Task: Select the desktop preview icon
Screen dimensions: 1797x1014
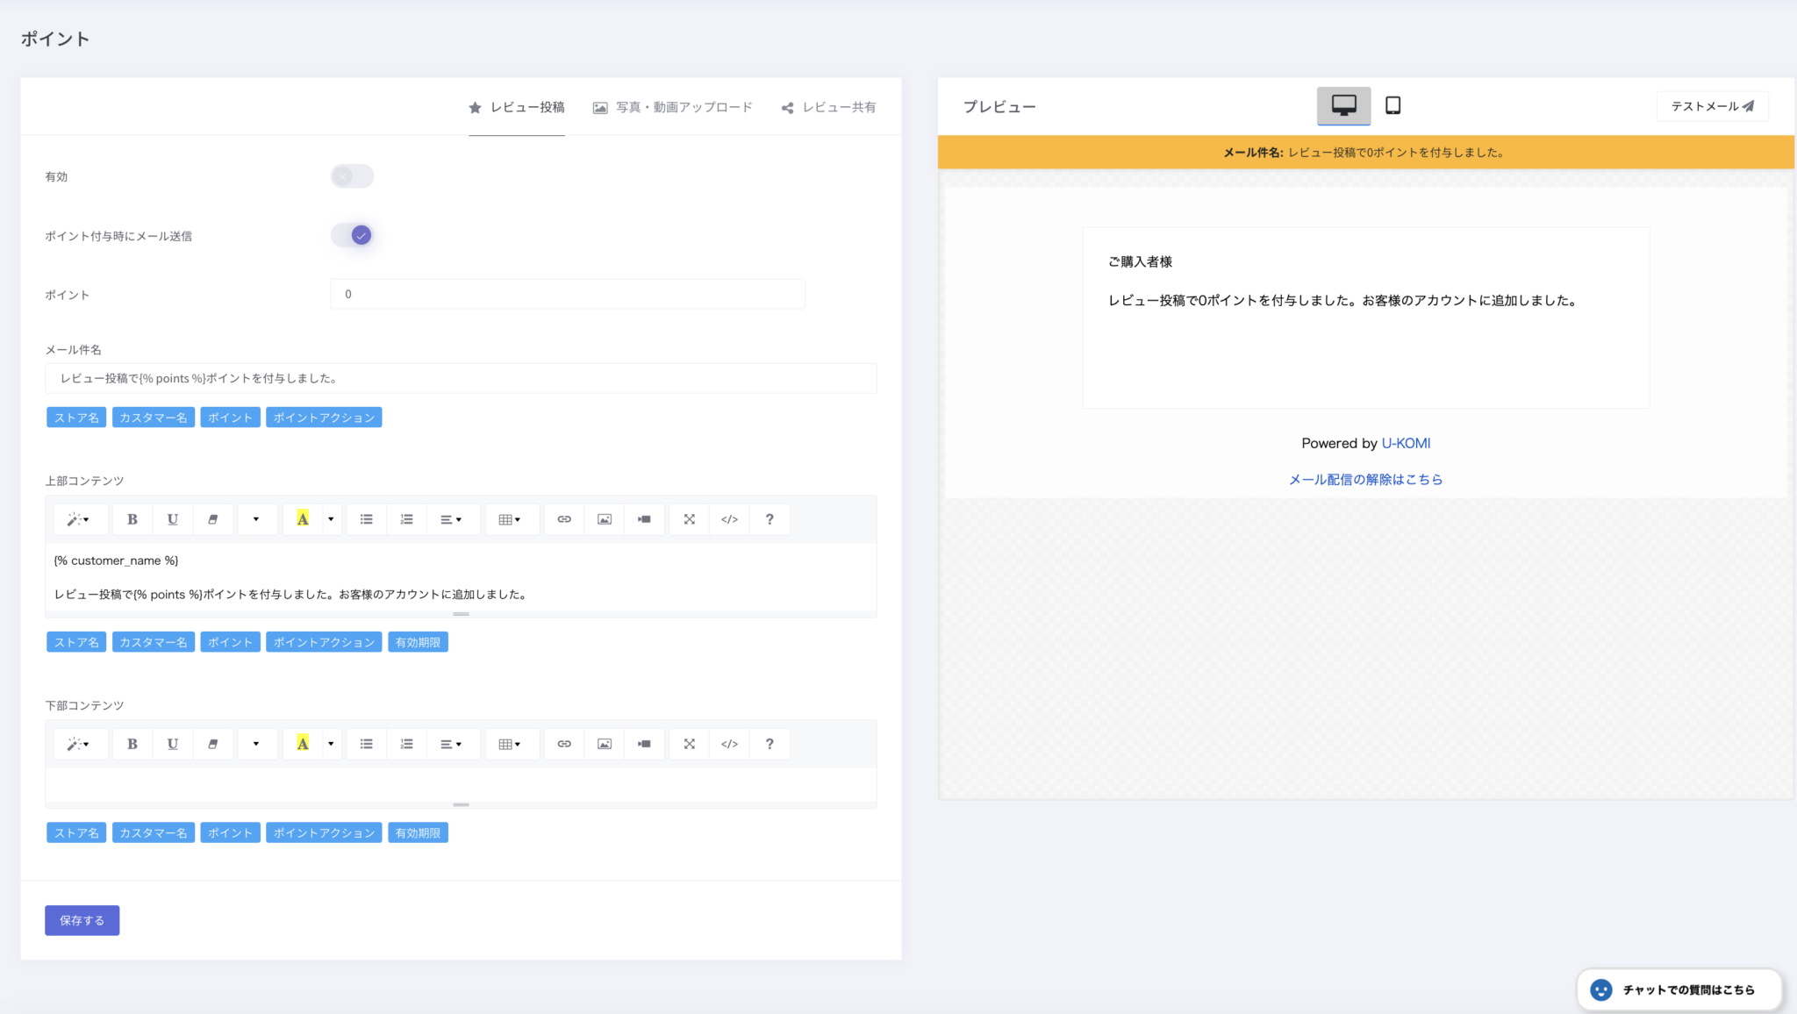Action: 1343,106
